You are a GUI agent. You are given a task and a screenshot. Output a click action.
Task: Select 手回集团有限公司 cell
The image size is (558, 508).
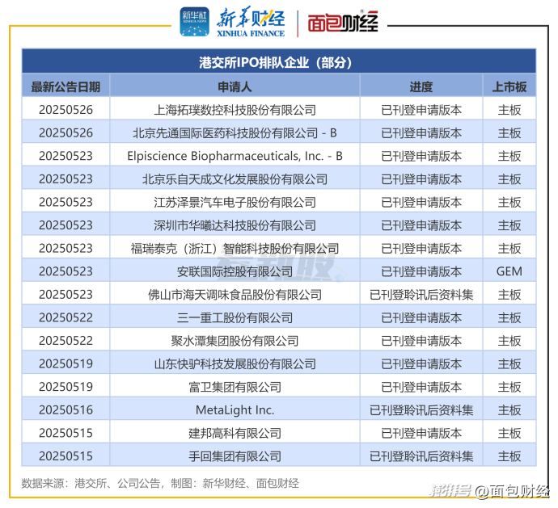[235, 456]
